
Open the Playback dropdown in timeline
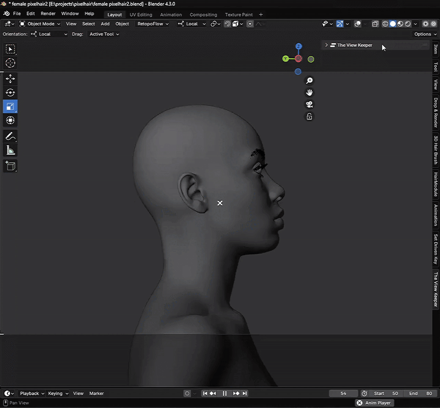32,393
